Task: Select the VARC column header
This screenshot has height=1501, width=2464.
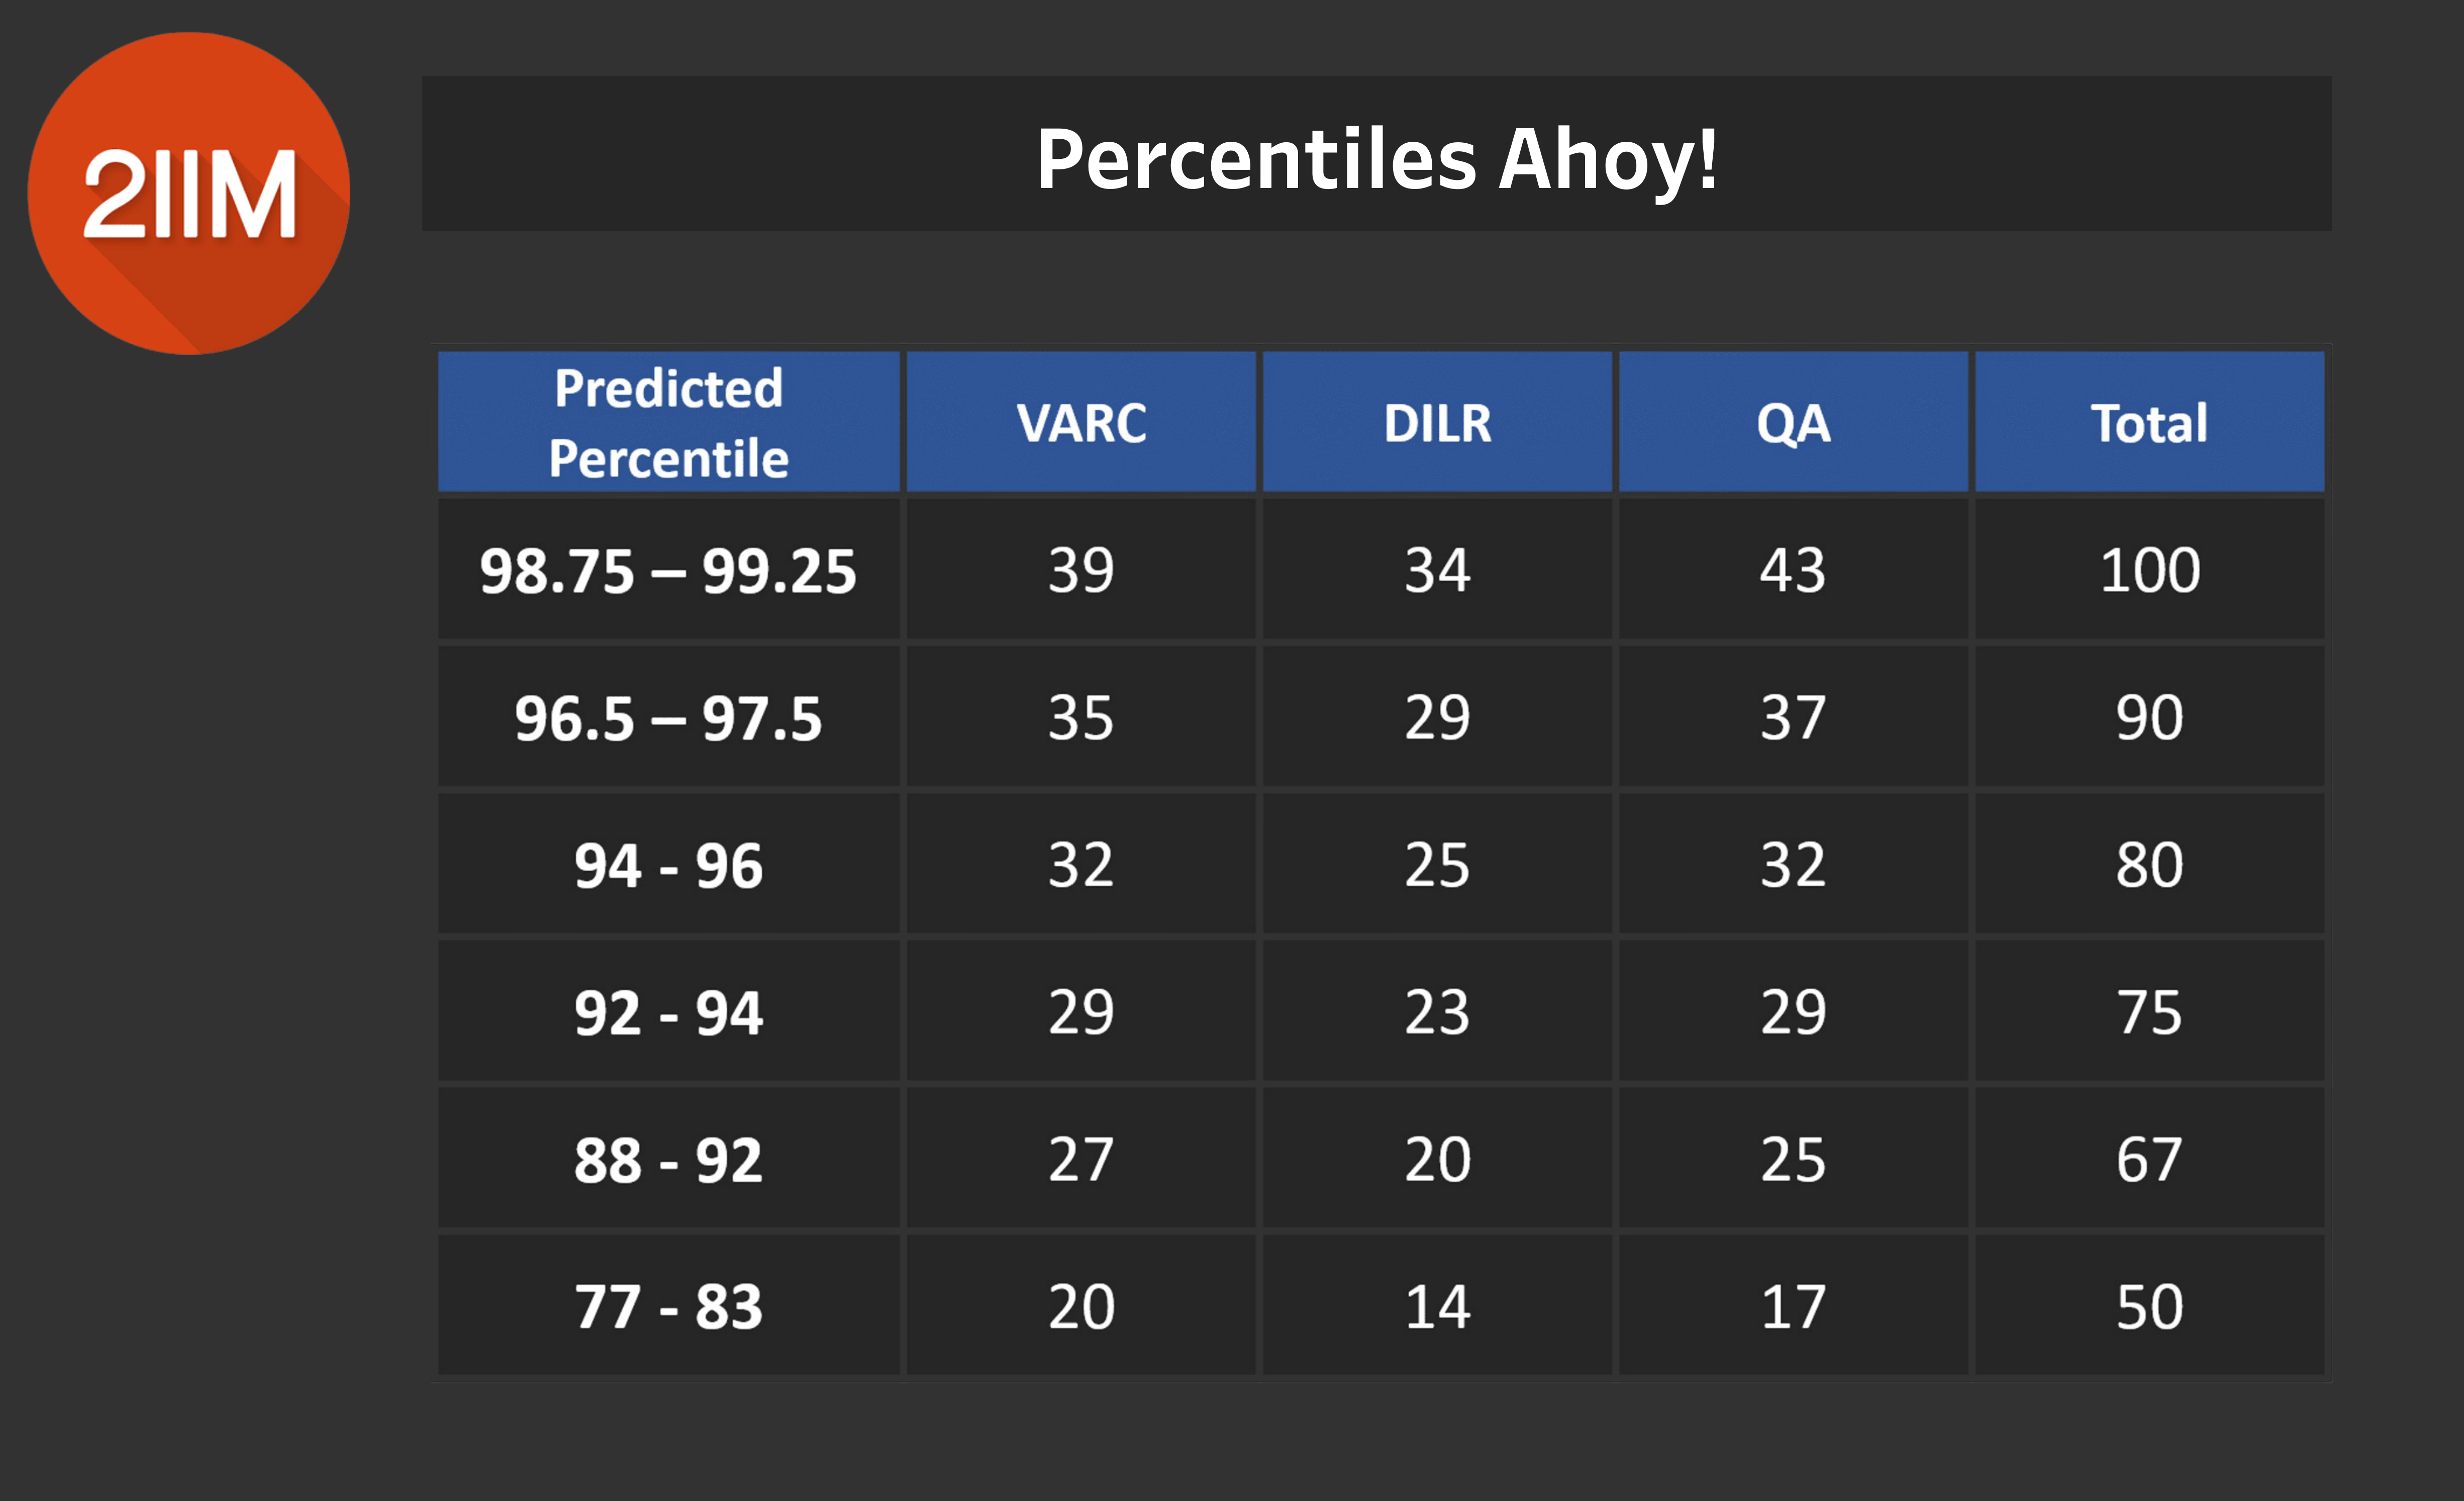Action: click(x=1081, y=422)
